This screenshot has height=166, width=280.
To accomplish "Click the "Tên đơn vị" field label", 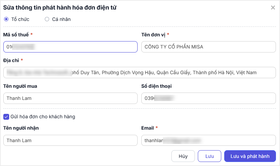I will click(153, 35).
